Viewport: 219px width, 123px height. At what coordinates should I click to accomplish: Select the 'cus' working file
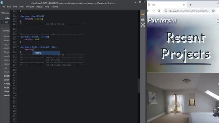tap(7, 22)
